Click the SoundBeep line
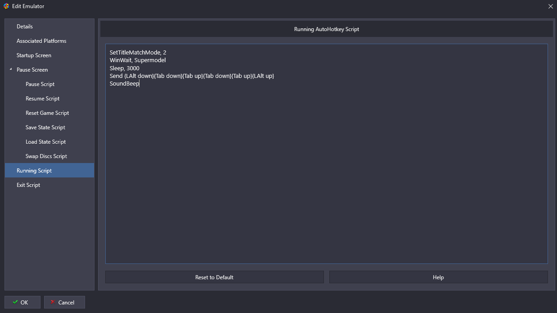This screenshot has width=557, height=313. click(124, 84)
